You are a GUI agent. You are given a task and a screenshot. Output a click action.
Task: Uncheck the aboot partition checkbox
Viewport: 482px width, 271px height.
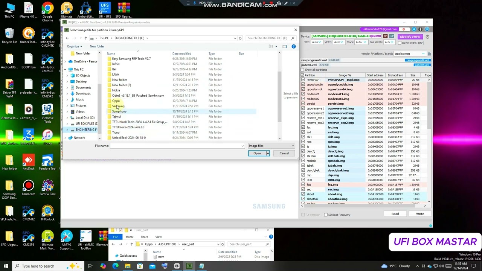point(303,194)
